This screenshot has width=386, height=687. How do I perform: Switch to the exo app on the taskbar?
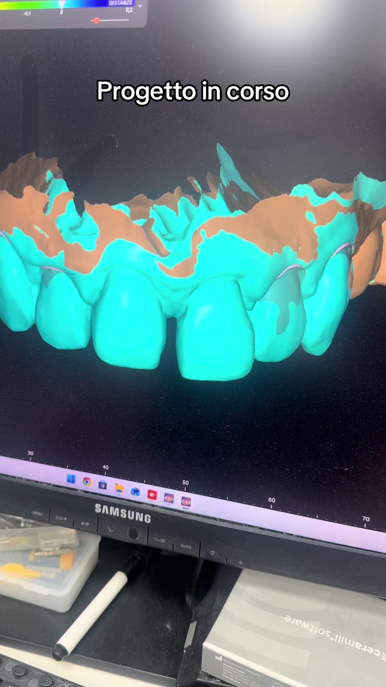[169, 498]
